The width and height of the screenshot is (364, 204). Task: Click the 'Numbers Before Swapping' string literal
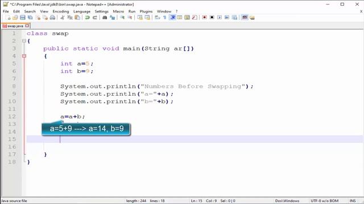(193, 87)
